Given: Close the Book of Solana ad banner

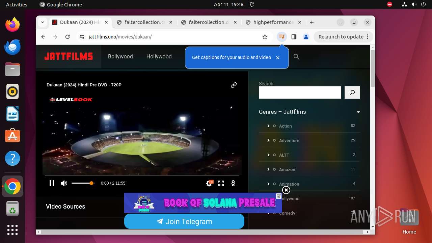Looking at the screenshot, I should (x=286, y=190).
